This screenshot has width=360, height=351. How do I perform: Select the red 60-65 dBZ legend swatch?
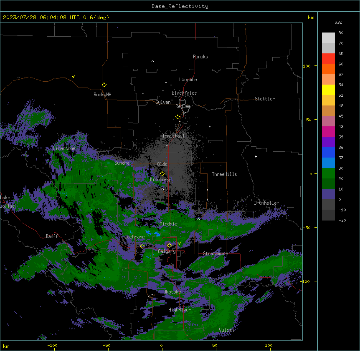click(328, 59)
